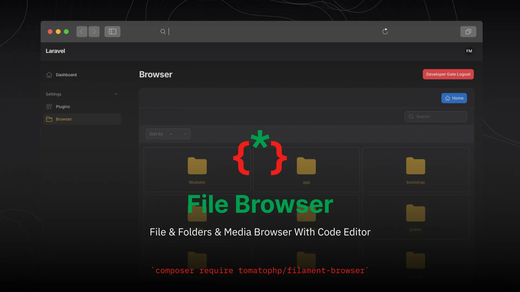Open the bootstrap folder thumbnail
Image resolution: width=520 pixels, height=292 pixels.
[415, 166]
